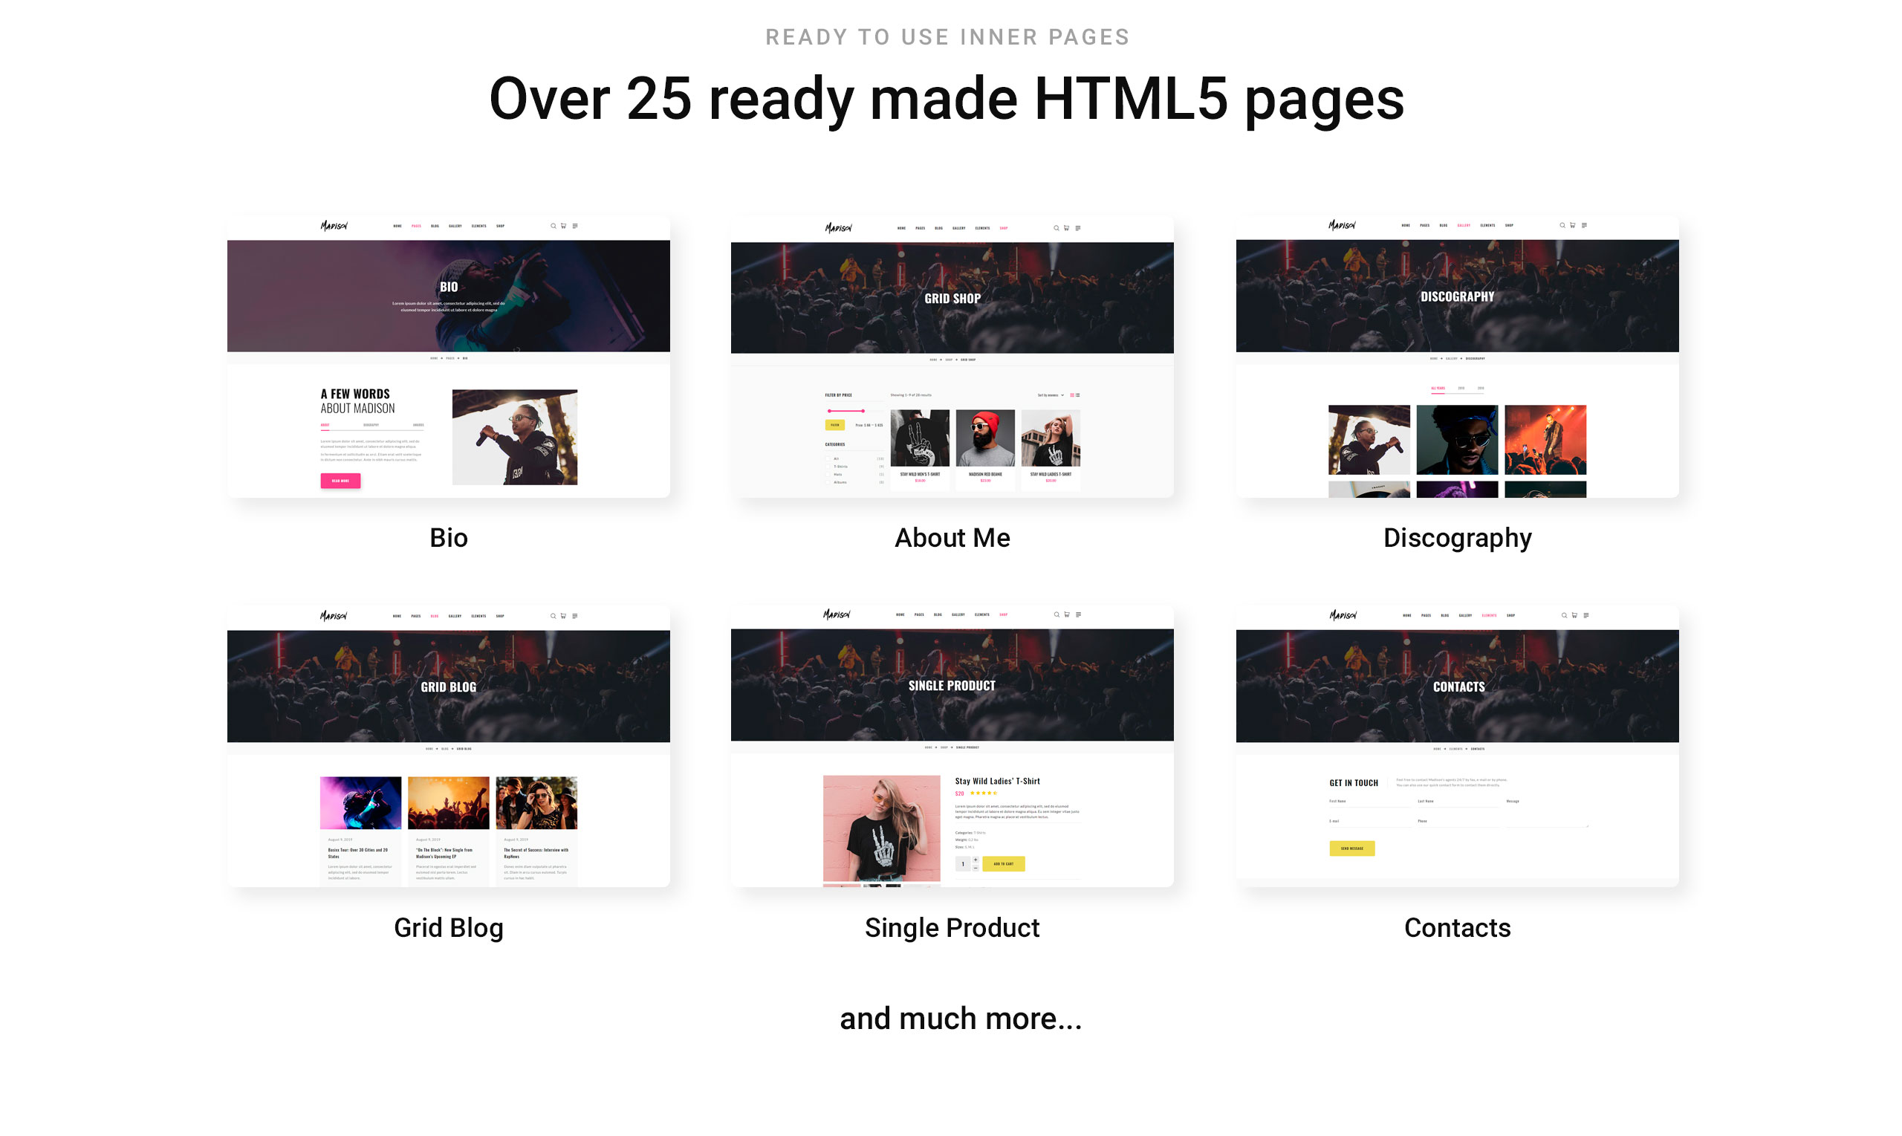Viewport: 1902px width, 1136px height.
Task: Click the star rating under Stay Wild Ladies' T-Shirt
Action: click(985, 794)
